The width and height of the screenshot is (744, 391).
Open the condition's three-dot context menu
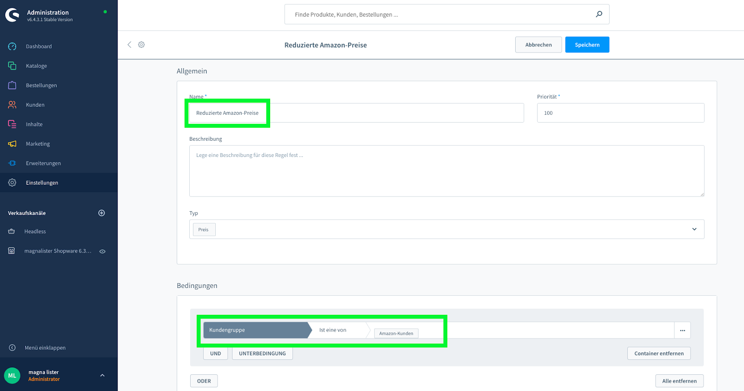(683, 330)
